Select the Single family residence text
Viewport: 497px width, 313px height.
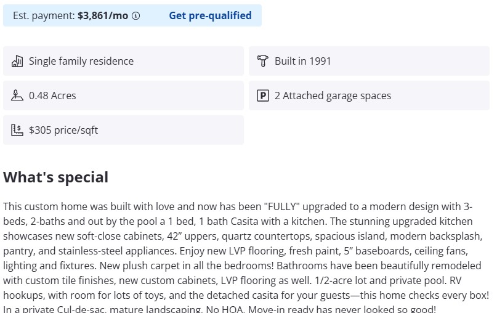[81, 61]
